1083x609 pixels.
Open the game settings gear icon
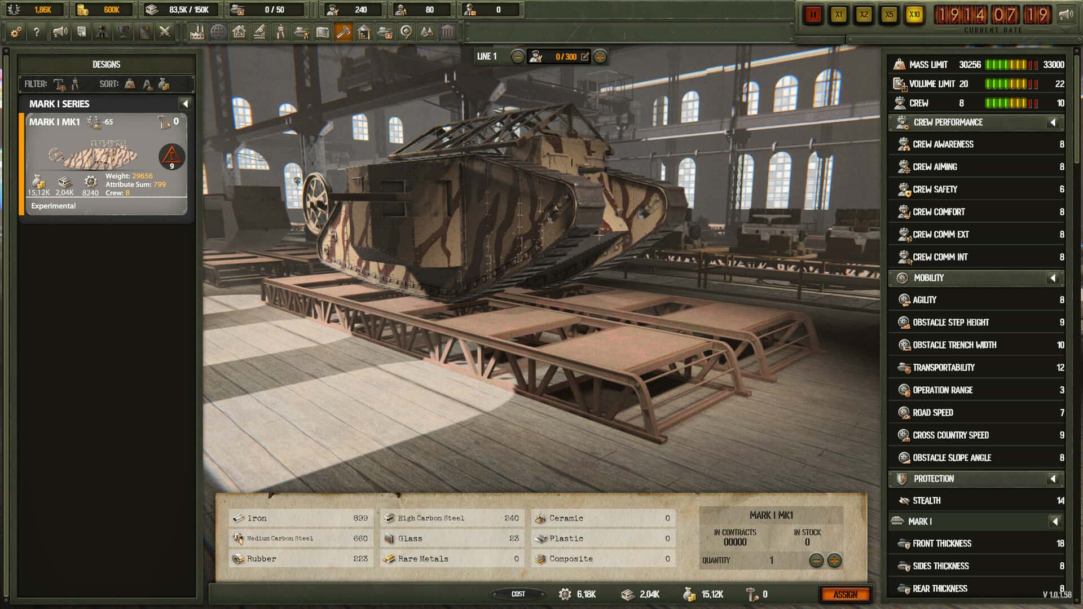15,32
